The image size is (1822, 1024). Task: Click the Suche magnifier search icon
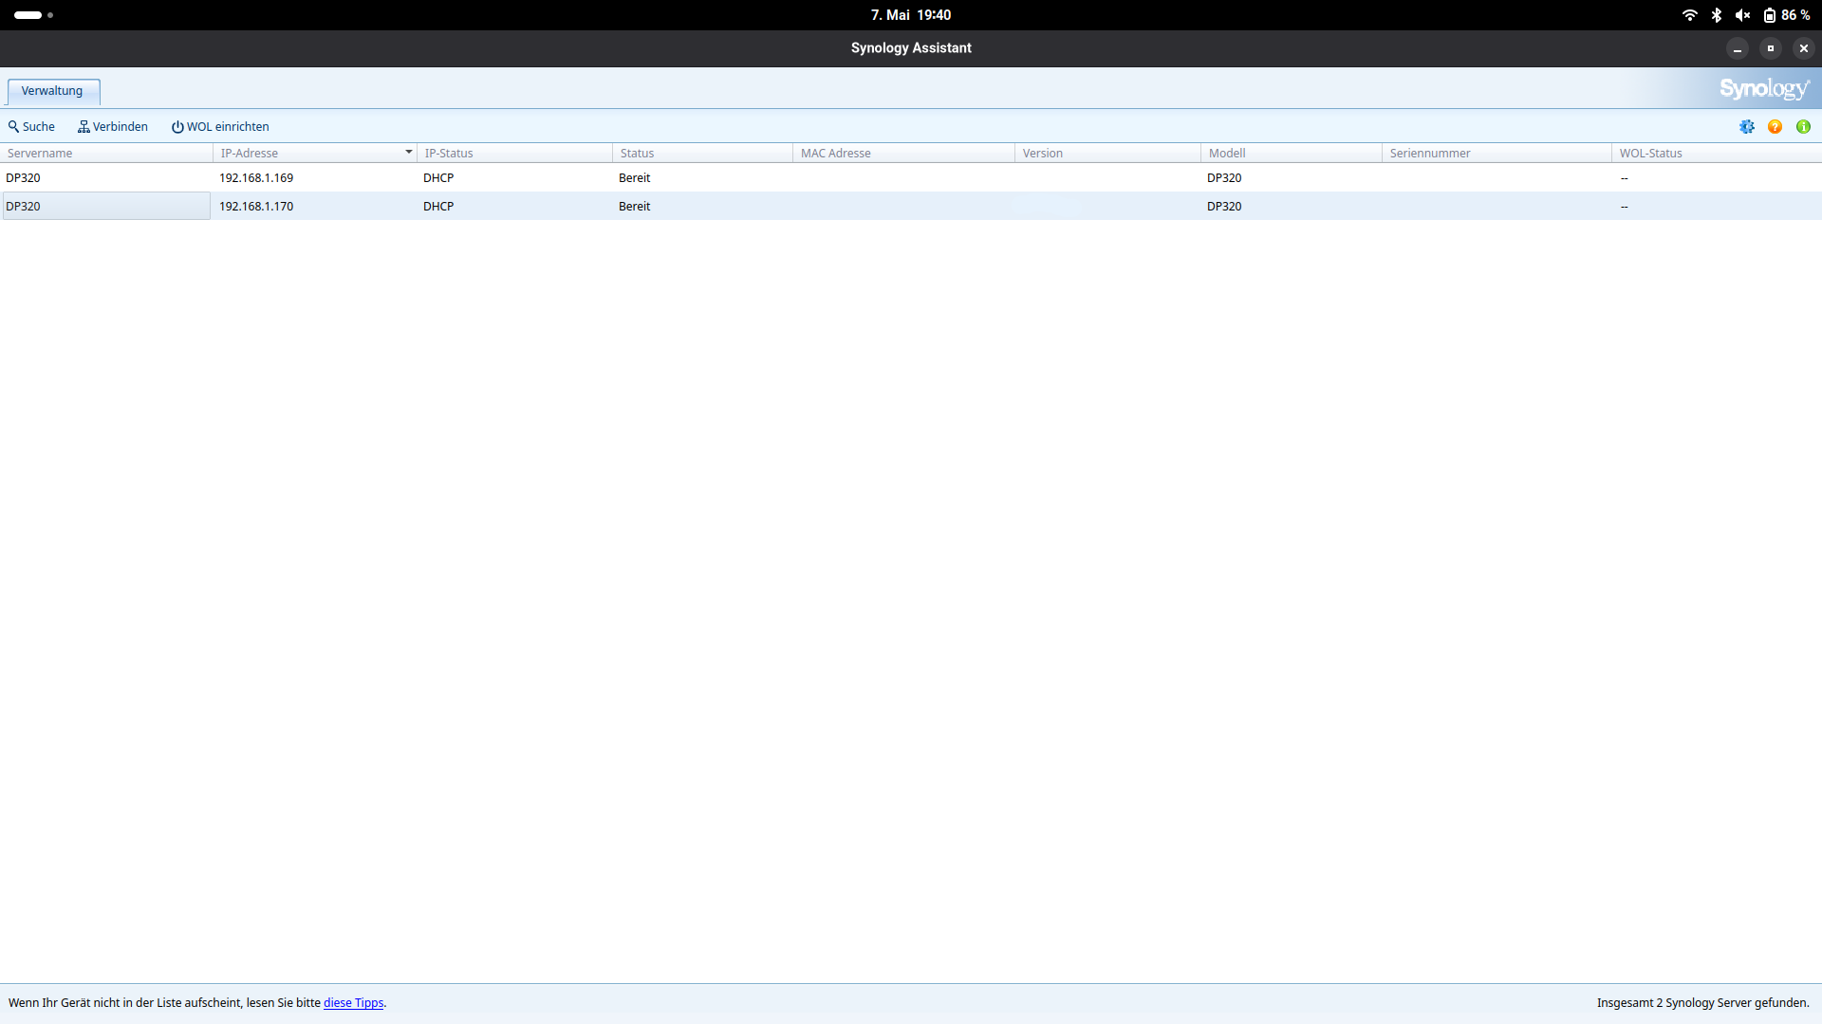pyautogui.click(x=14, y=127)
